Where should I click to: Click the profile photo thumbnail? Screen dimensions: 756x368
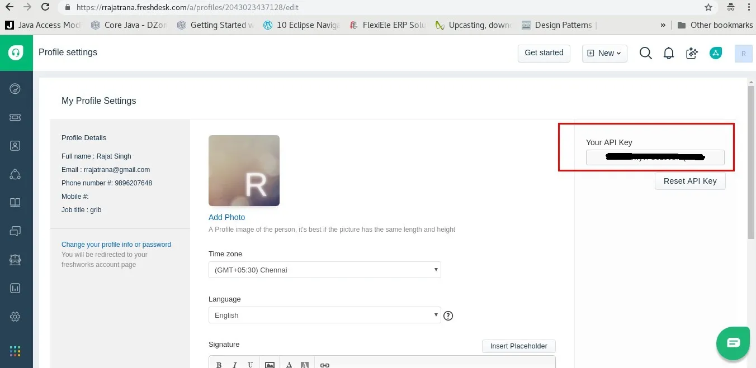(x=244, y=170)
